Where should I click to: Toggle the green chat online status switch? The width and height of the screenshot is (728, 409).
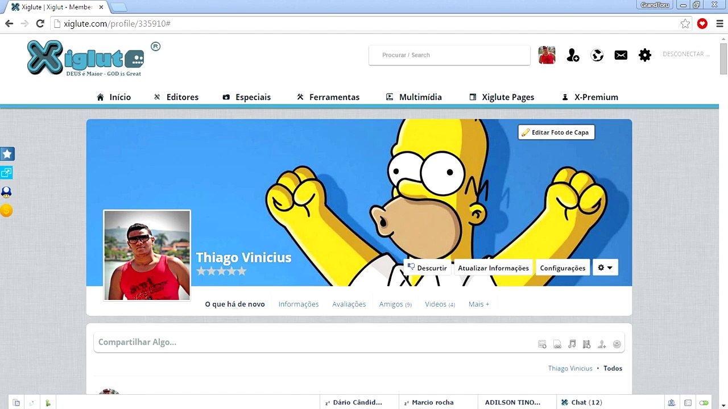(x=704, y=403)
